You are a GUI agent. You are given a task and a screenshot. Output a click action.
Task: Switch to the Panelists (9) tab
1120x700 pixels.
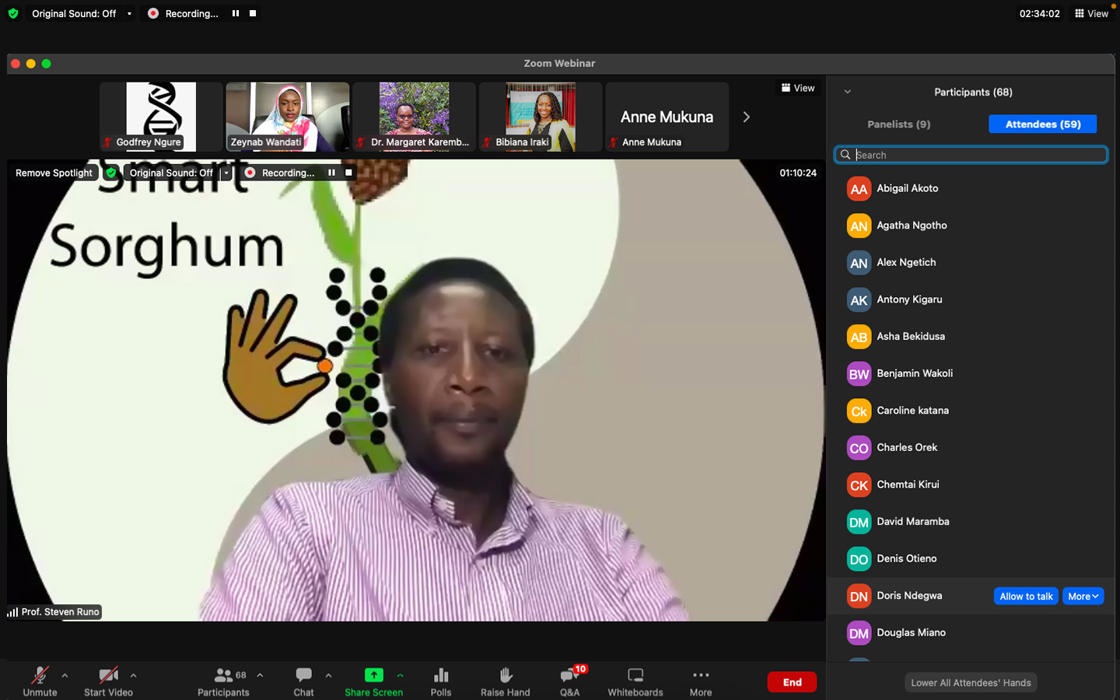click(x=898, y=124)
